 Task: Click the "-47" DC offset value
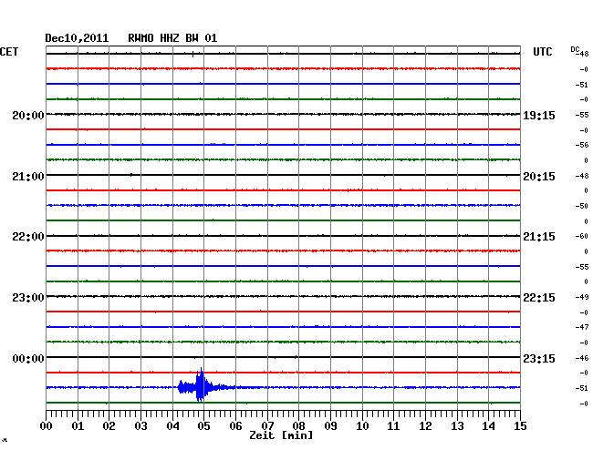pos(582,327)
